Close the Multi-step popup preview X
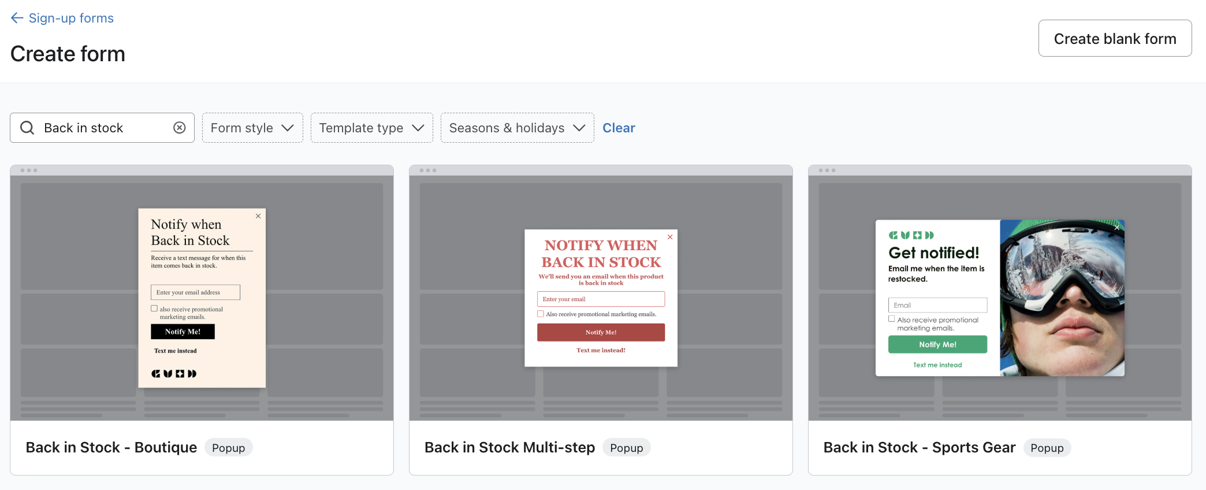1206x490 pixels. point(670,237)
